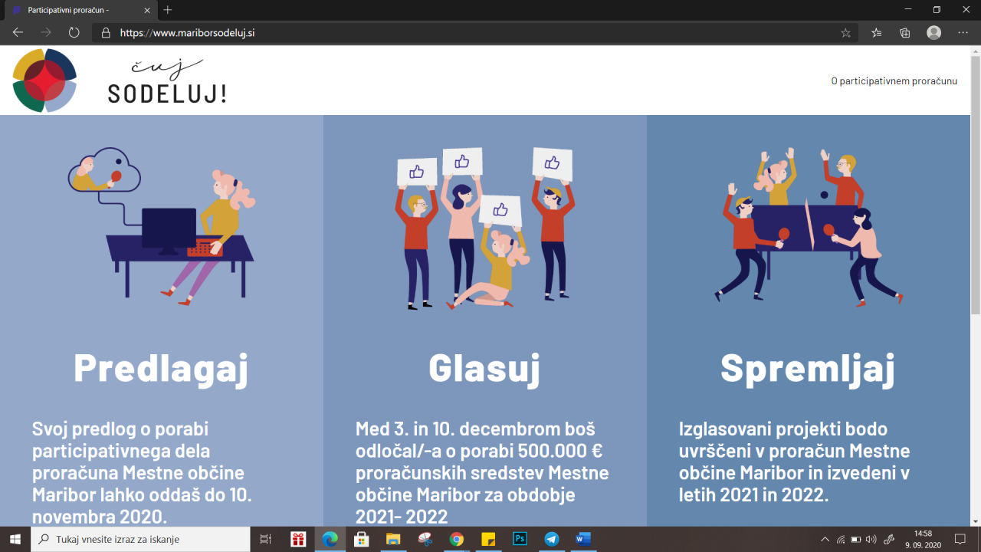Click the Glasuj heading
The image size is (981, 552).
coord(484,368)
